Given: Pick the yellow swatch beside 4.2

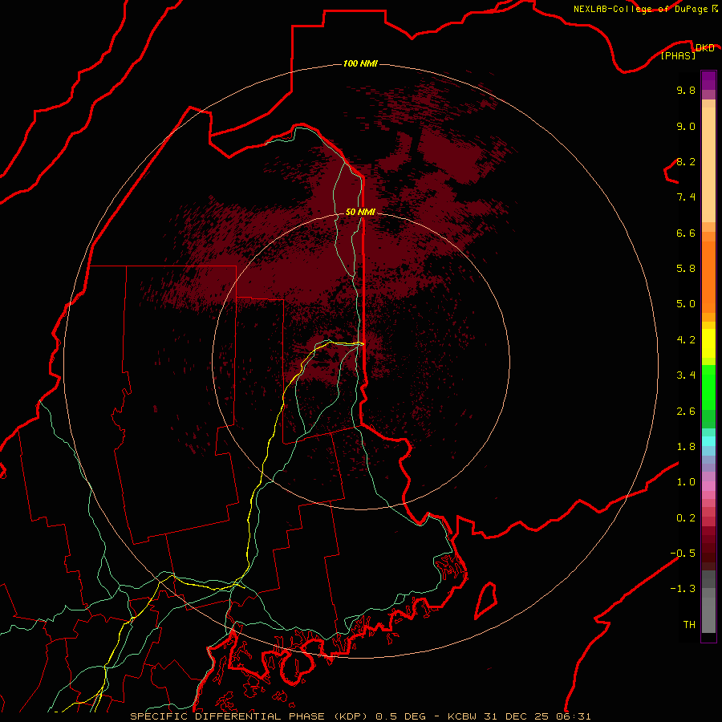Looking at the screenshot, I should pyautogui.click(x=708, y=343).
